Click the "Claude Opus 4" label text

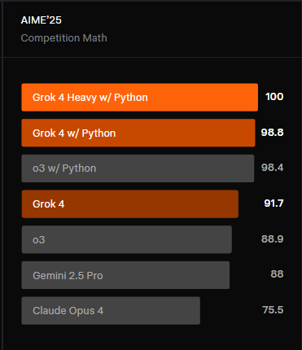point(68,311)
